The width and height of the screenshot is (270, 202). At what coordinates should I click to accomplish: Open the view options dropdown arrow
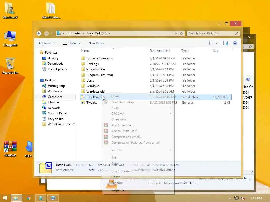pos(216,43)
